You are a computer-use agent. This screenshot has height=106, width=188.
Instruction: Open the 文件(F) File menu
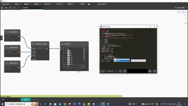pos(18,4)
